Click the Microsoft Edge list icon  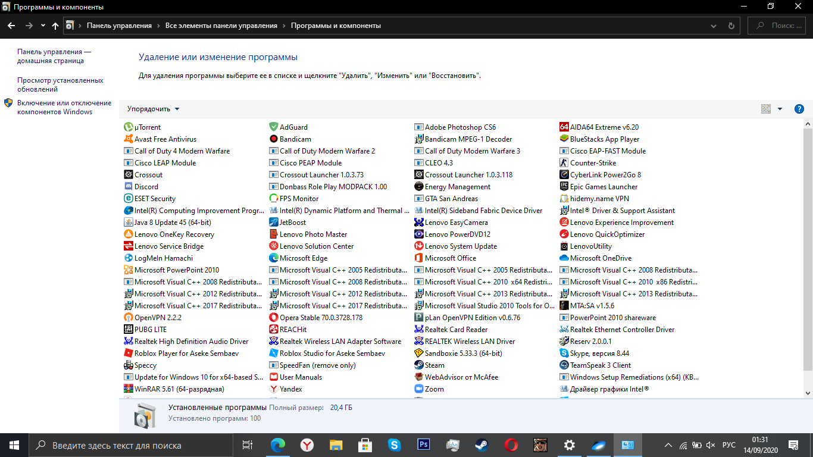coord(274,258)
